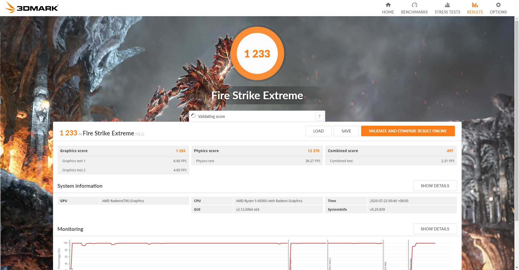Select the STRESS TESTS menu label

447,12
